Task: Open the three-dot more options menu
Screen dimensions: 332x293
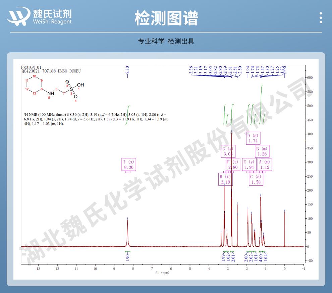Action: click(x=321, y=18)
